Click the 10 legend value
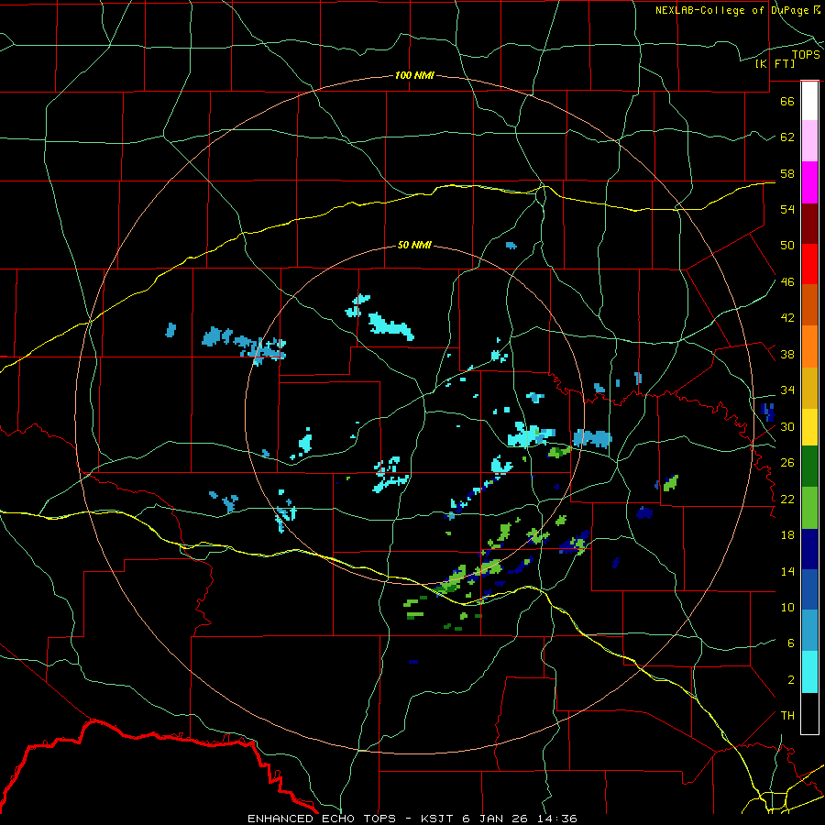This screenshot has height=825, width=825. point(787,607)
